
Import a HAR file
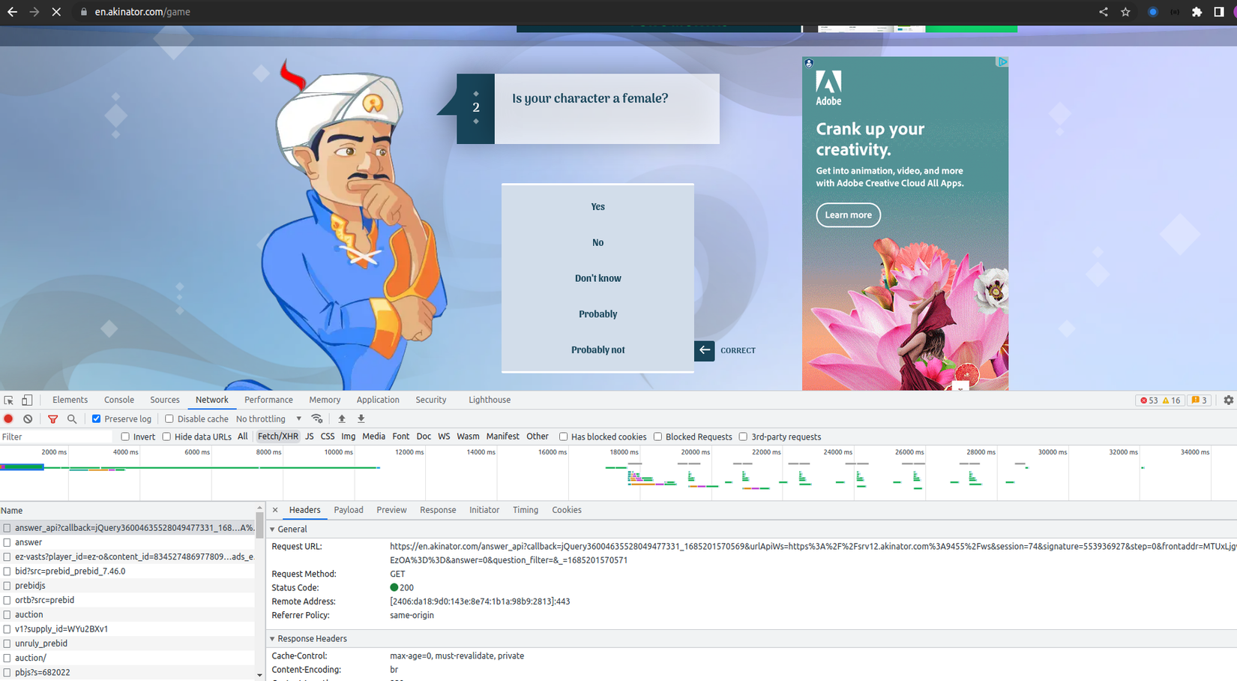point(342,419)
